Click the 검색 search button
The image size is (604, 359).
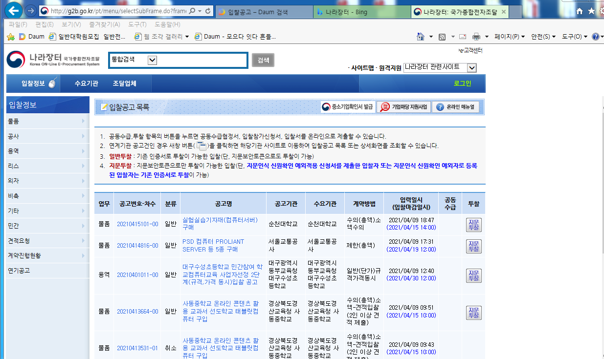point(263,60)
